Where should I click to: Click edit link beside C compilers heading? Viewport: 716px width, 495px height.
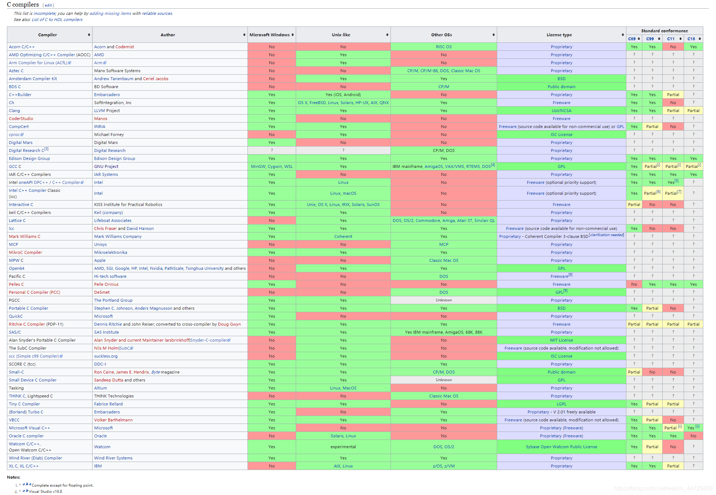pyautogui.click(x=48, y=5)
